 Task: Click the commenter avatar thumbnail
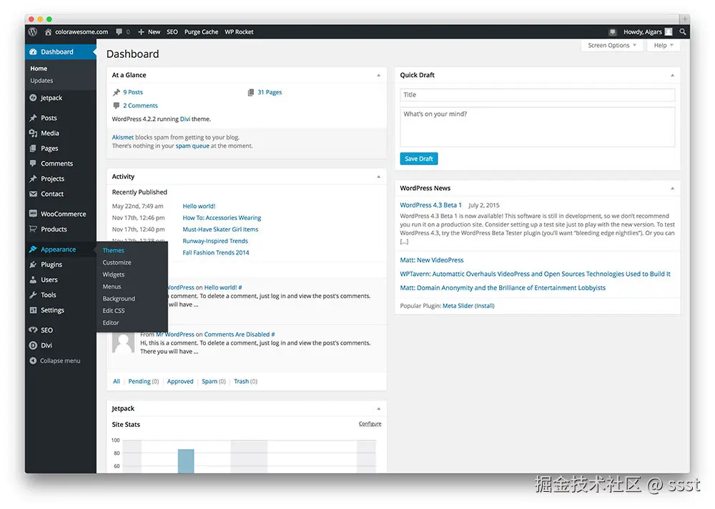click(x=124, y=342)
